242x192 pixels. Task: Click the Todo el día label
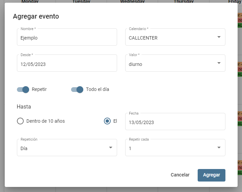click(x=97, y=89)
